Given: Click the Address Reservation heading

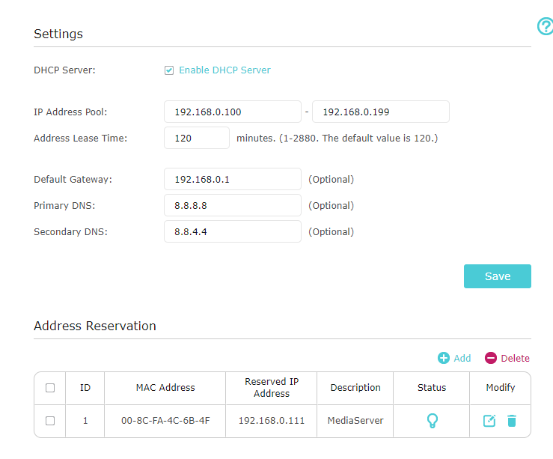Looking at the screenshot, I should (x=95, y=326).
